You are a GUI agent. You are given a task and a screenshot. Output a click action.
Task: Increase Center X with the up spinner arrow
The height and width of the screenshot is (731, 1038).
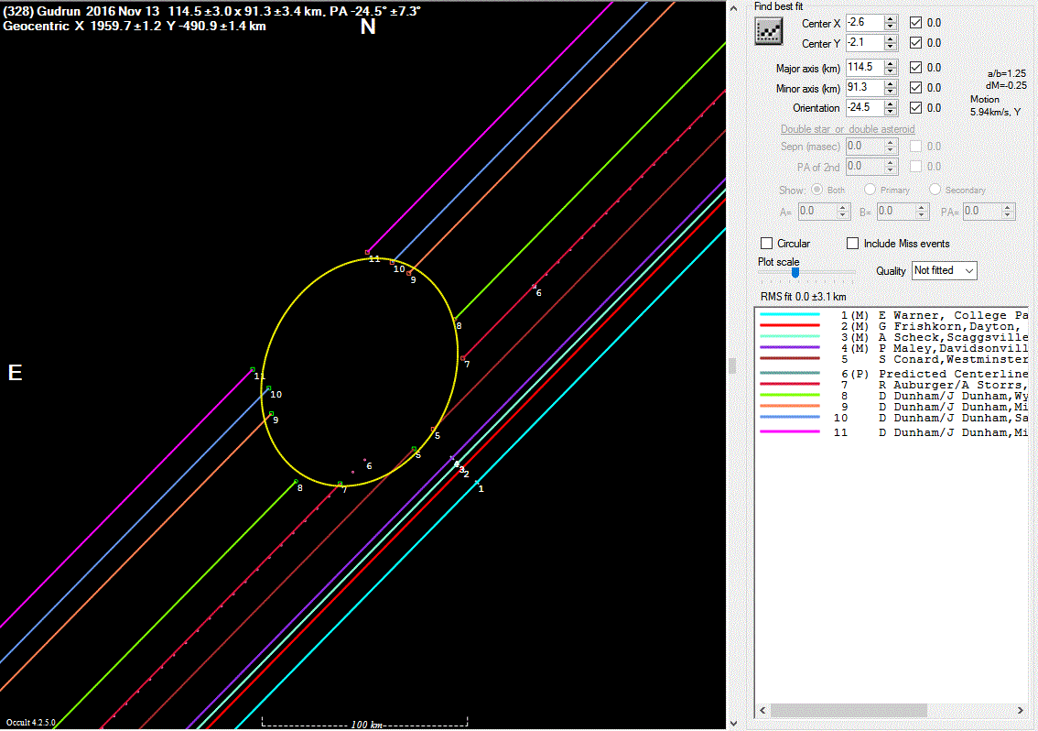(x=891, y=18)
